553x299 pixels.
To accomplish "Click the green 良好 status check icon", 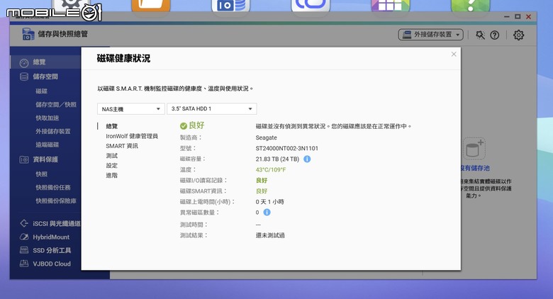I will (x=184, y=126).
